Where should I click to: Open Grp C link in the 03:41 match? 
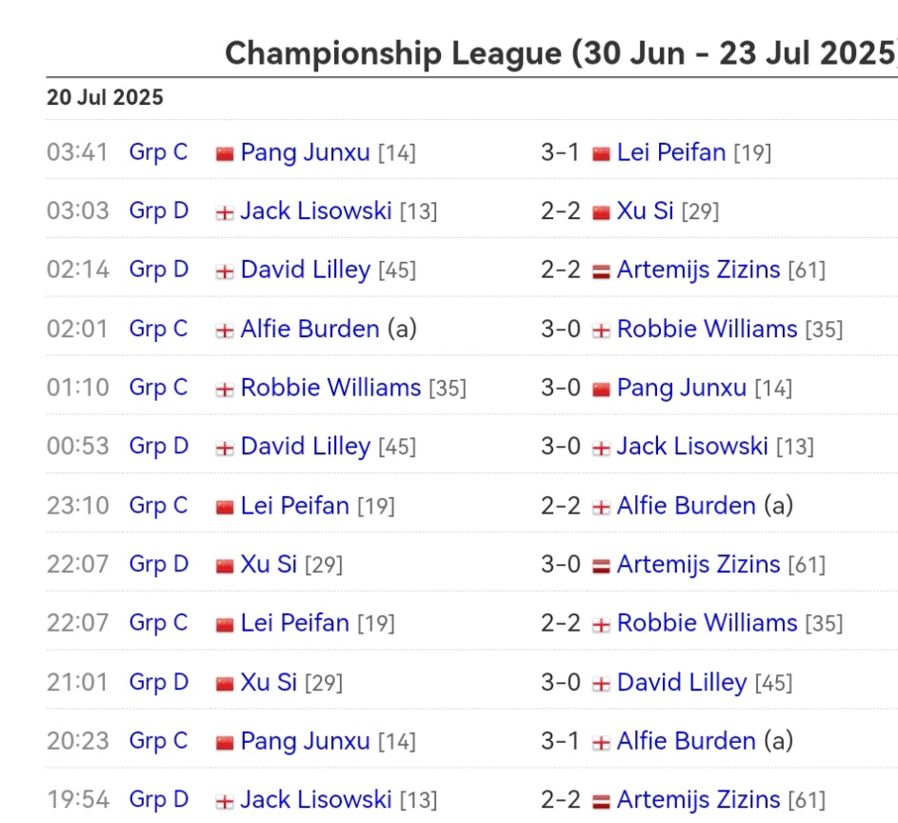coord(159,152)
